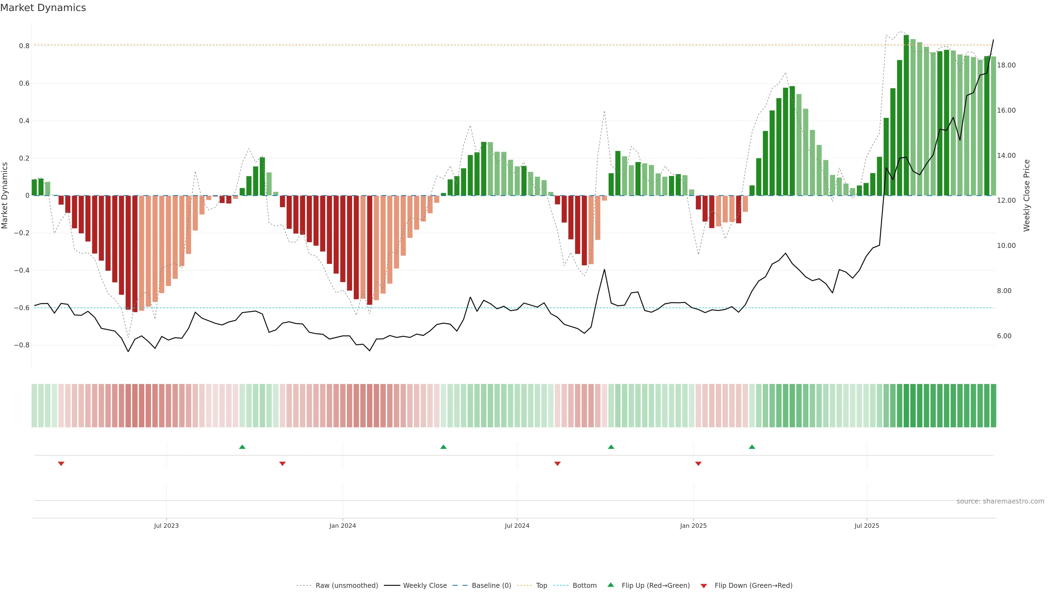Image resolution: width=1058 pixels, height=595 pixels.
Task: Open the source: sharemaestro.com link
Action: 1000,501
